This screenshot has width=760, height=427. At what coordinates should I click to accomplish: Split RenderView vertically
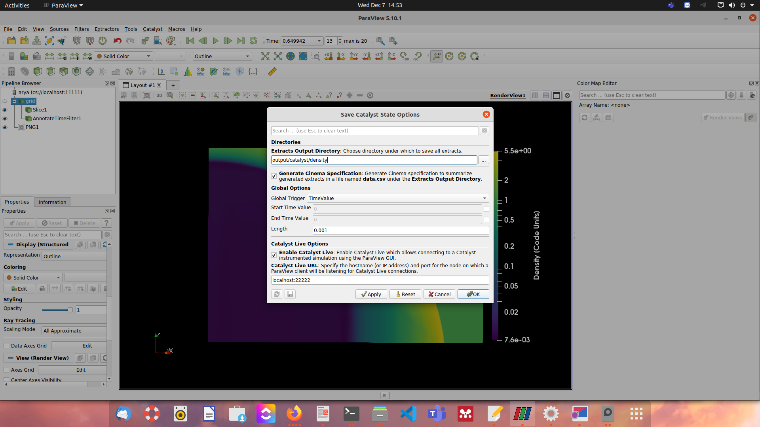click(x=546, y=95)
